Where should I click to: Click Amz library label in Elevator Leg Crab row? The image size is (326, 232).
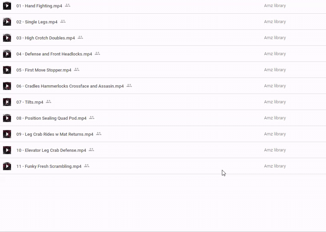pos(275,150)
